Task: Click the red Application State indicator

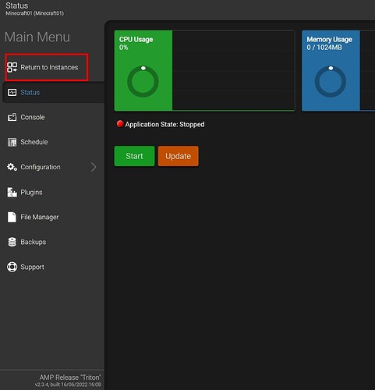Action: coord(120,124)
